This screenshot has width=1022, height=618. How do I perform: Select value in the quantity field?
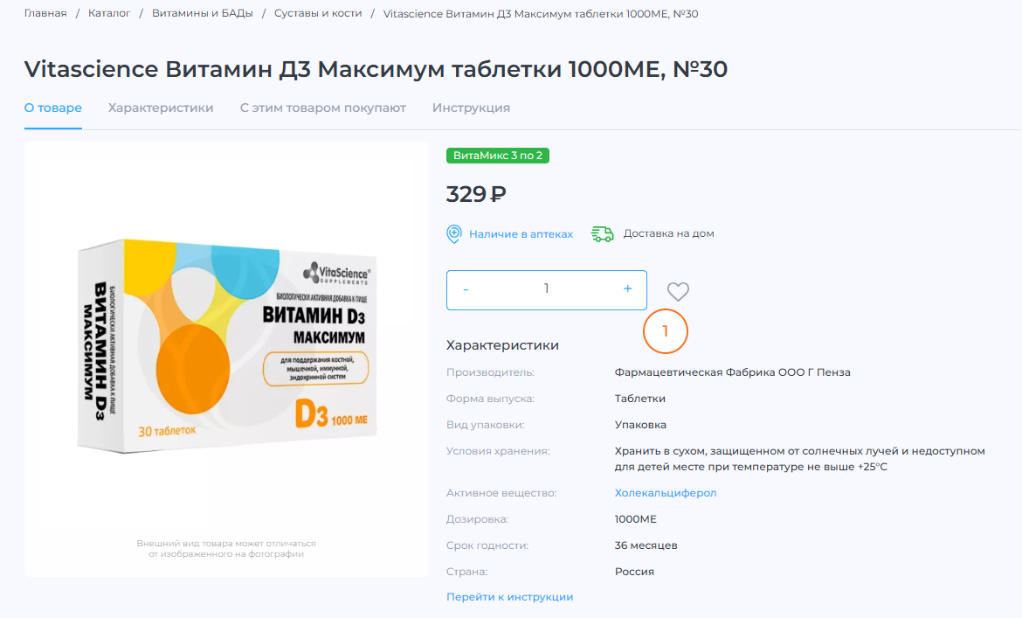pos(546,289)
